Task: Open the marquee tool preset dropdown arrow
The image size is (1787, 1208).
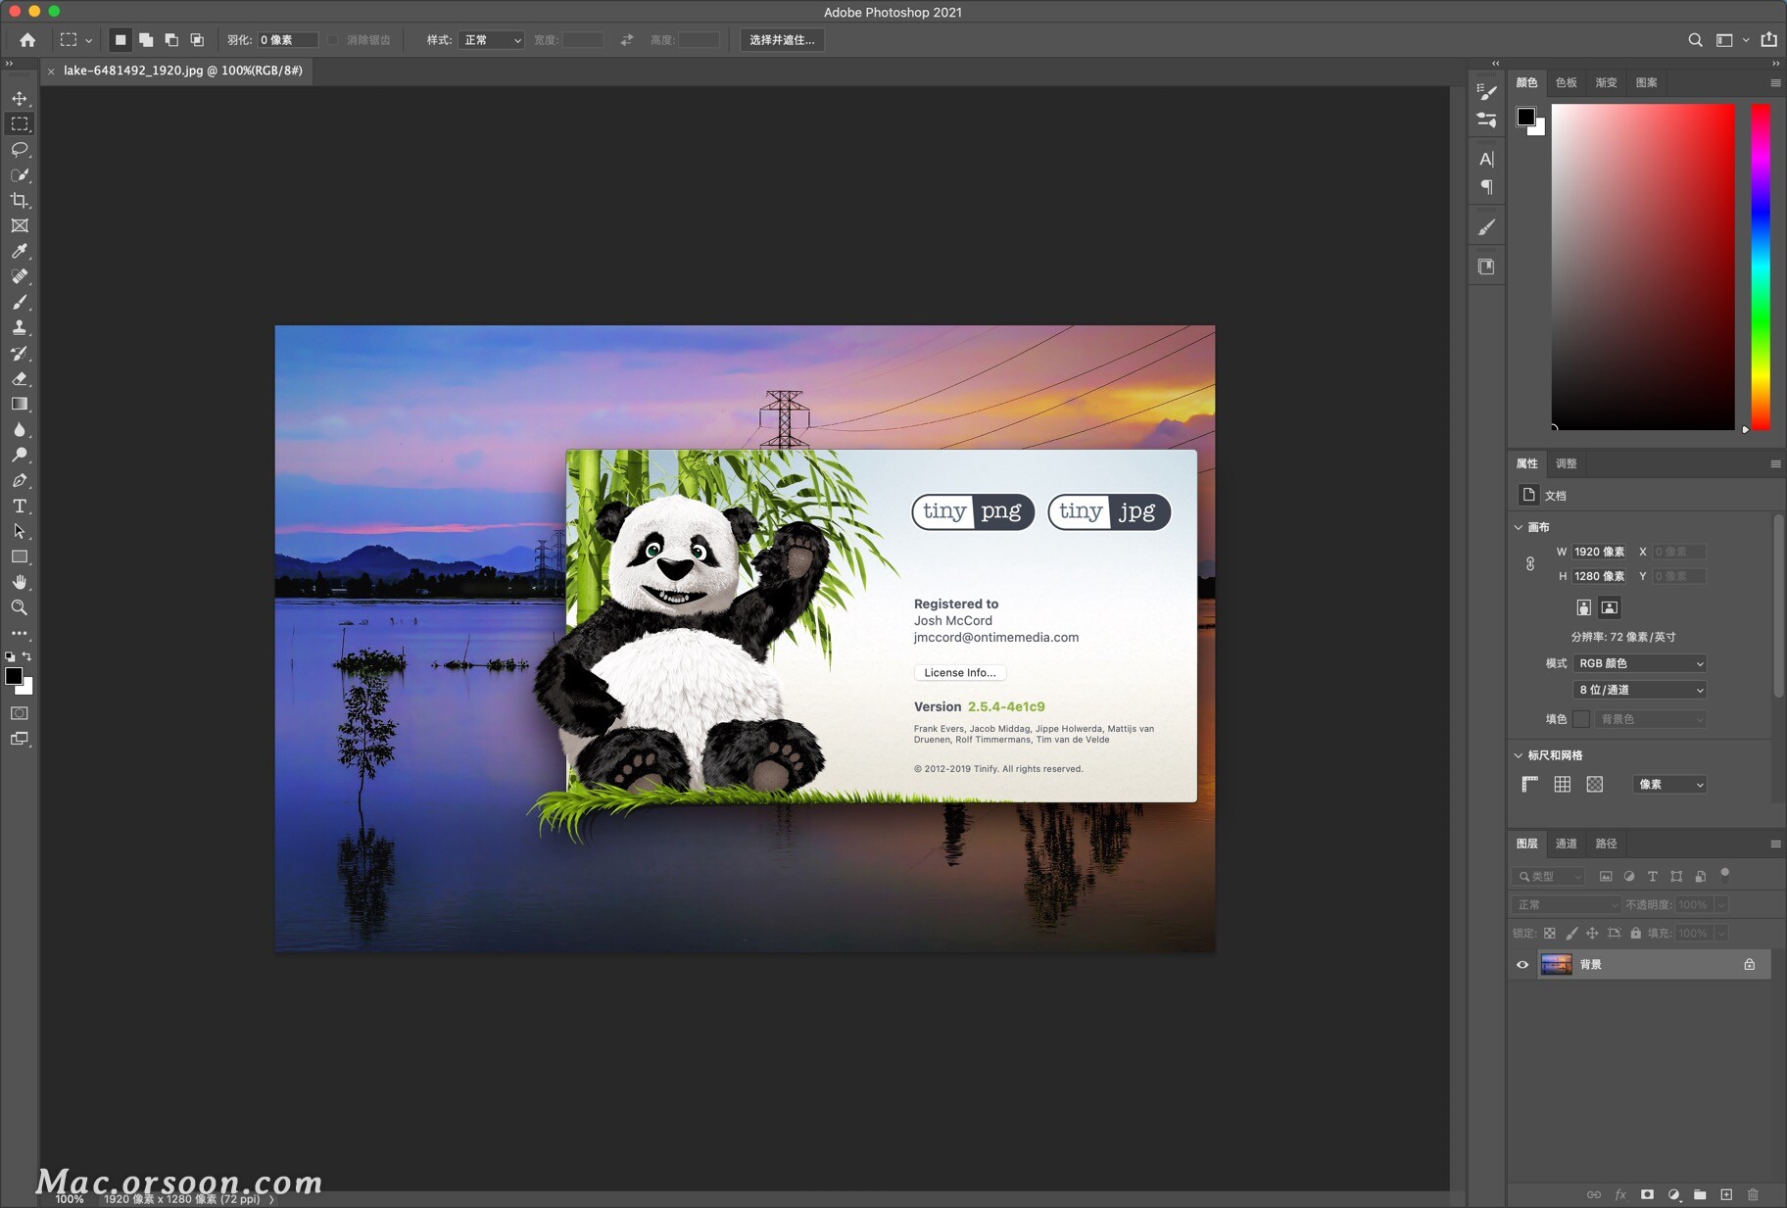Action: [x=88, y=41]
